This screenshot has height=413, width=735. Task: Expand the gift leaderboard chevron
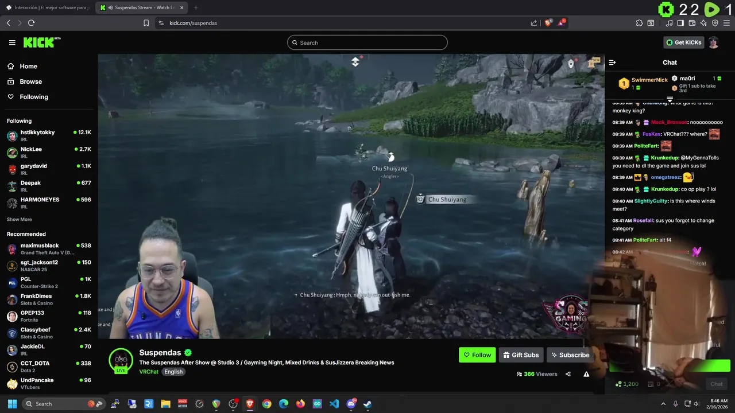[x=670, y=99]
